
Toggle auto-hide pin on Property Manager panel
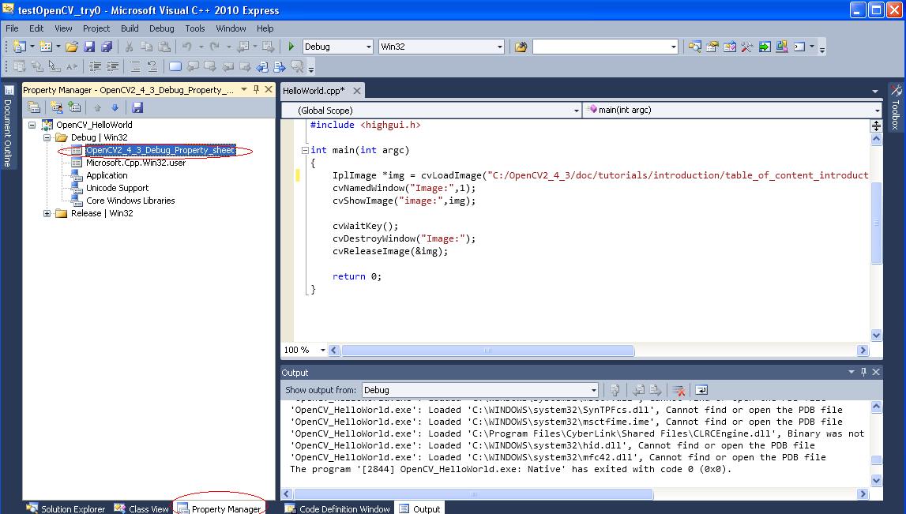[257, 89]
